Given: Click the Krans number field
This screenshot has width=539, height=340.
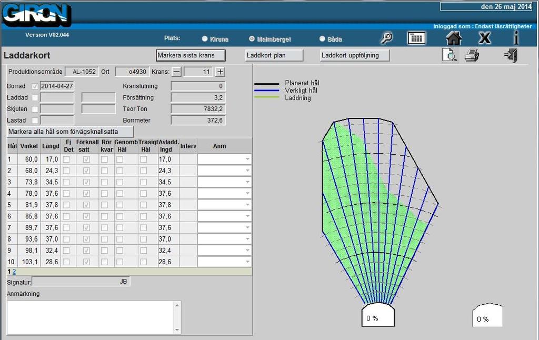Looking at the screenshot, I should tap(198, 72).
